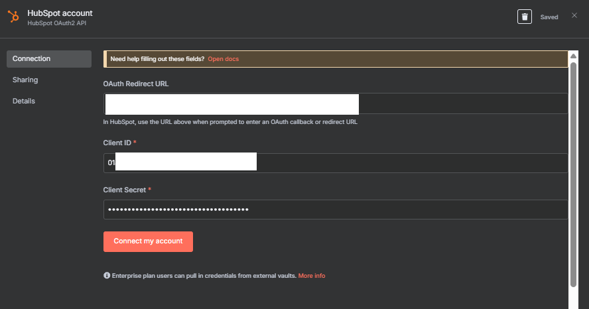Click the Client ID label
The image size is (589, 309).
click(x=117, y=143)
